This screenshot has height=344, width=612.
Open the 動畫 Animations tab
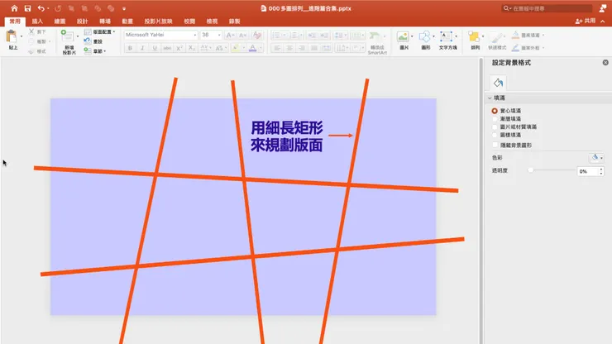tap(127, 21)
